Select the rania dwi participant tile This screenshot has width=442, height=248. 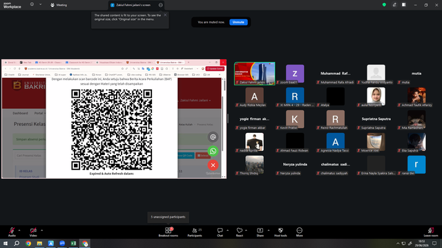click(x=416, y=165)
